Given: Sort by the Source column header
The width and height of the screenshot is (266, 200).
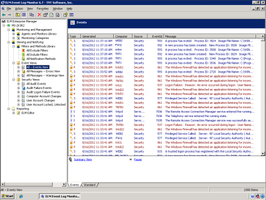Looking at the screenshot, I should (139, 36).
